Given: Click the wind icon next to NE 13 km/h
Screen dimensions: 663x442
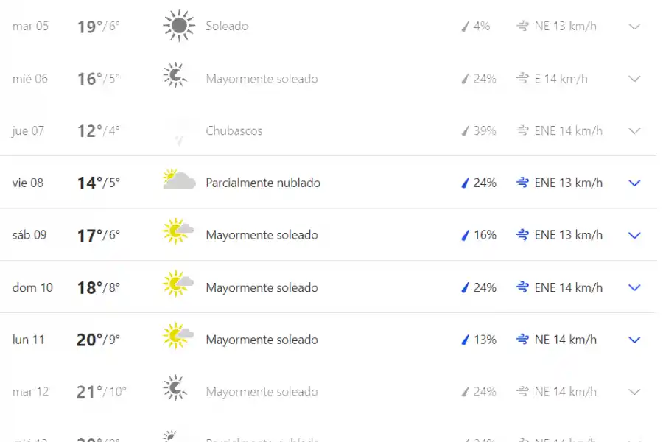Looking at the screenshot, I should click(x=522, y=26).
